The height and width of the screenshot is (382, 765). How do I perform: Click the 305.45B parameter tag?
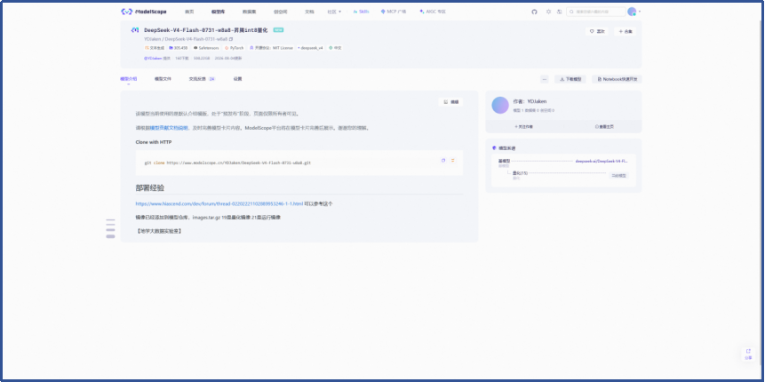pos(179,48)
